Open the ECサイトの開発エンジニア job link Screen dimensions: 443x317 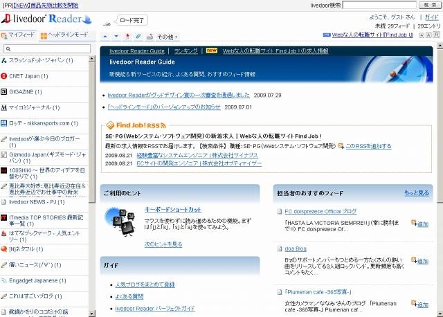199,163
